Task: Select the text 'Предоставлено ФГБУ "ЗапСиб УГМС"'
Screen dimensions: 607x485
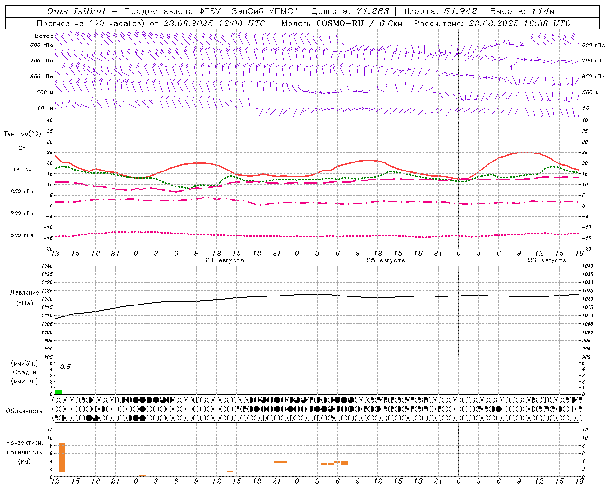Action: tap(211, 11)
